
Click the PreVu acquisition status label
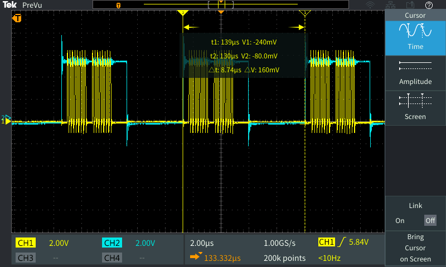point(32,5)
